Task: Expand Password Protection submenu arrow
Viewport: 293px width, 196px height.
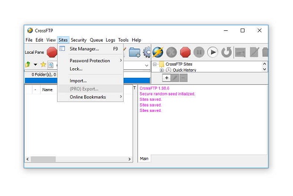Action: [x=121, y=61]
